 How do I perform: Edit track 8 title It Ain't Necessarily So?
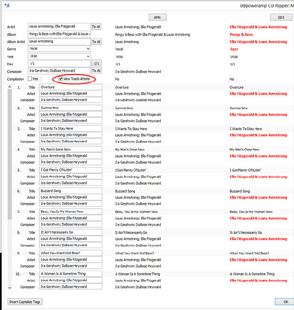[x=71, y=232]
